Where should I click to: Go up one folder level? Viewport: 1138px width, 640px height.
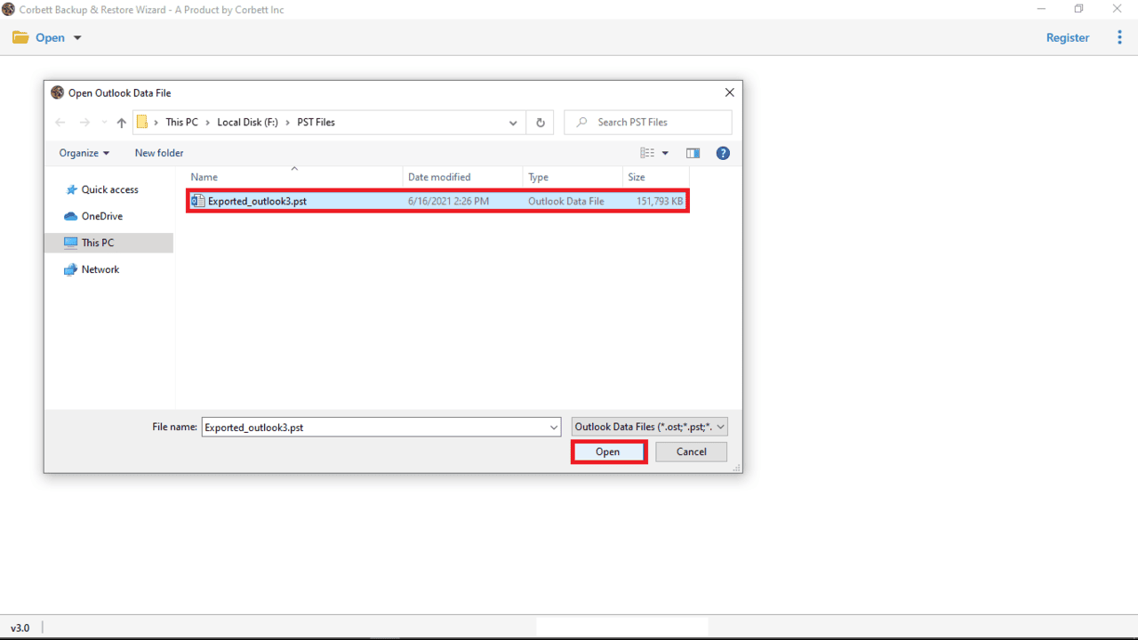[122, 123]
